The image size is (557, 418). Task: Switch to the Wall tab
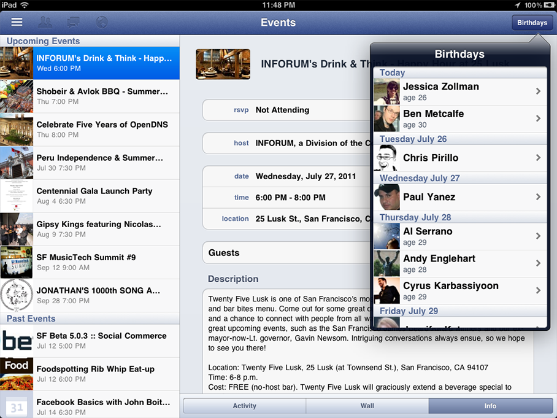click(367, 406)
